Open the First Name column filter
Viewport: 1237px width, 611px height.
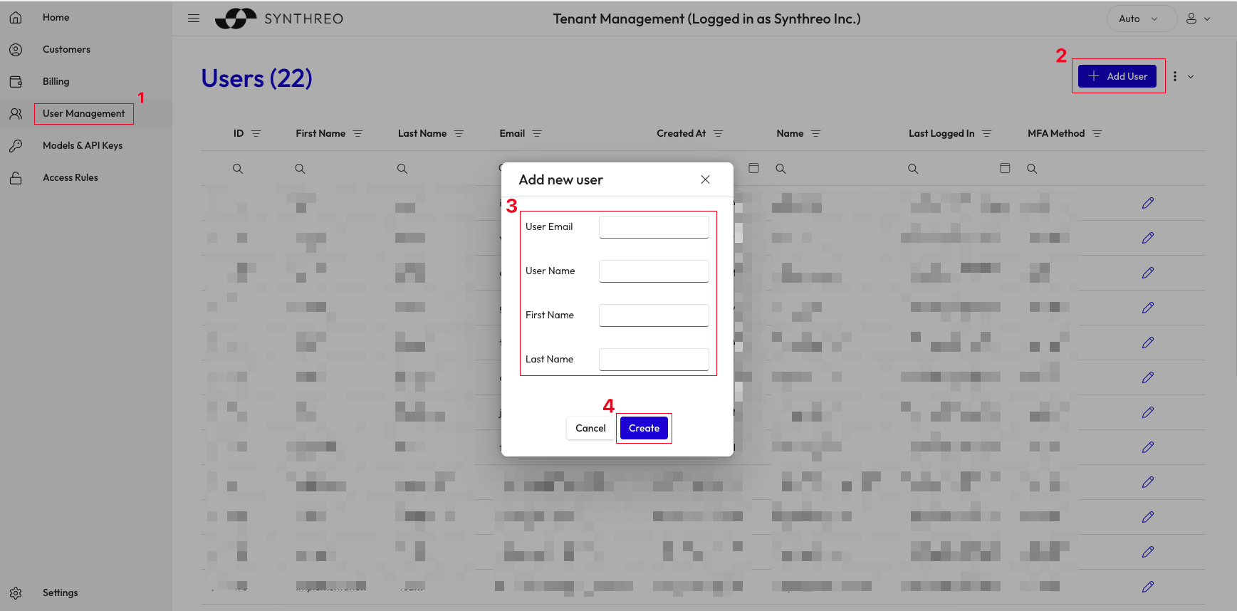click(357, 134)
